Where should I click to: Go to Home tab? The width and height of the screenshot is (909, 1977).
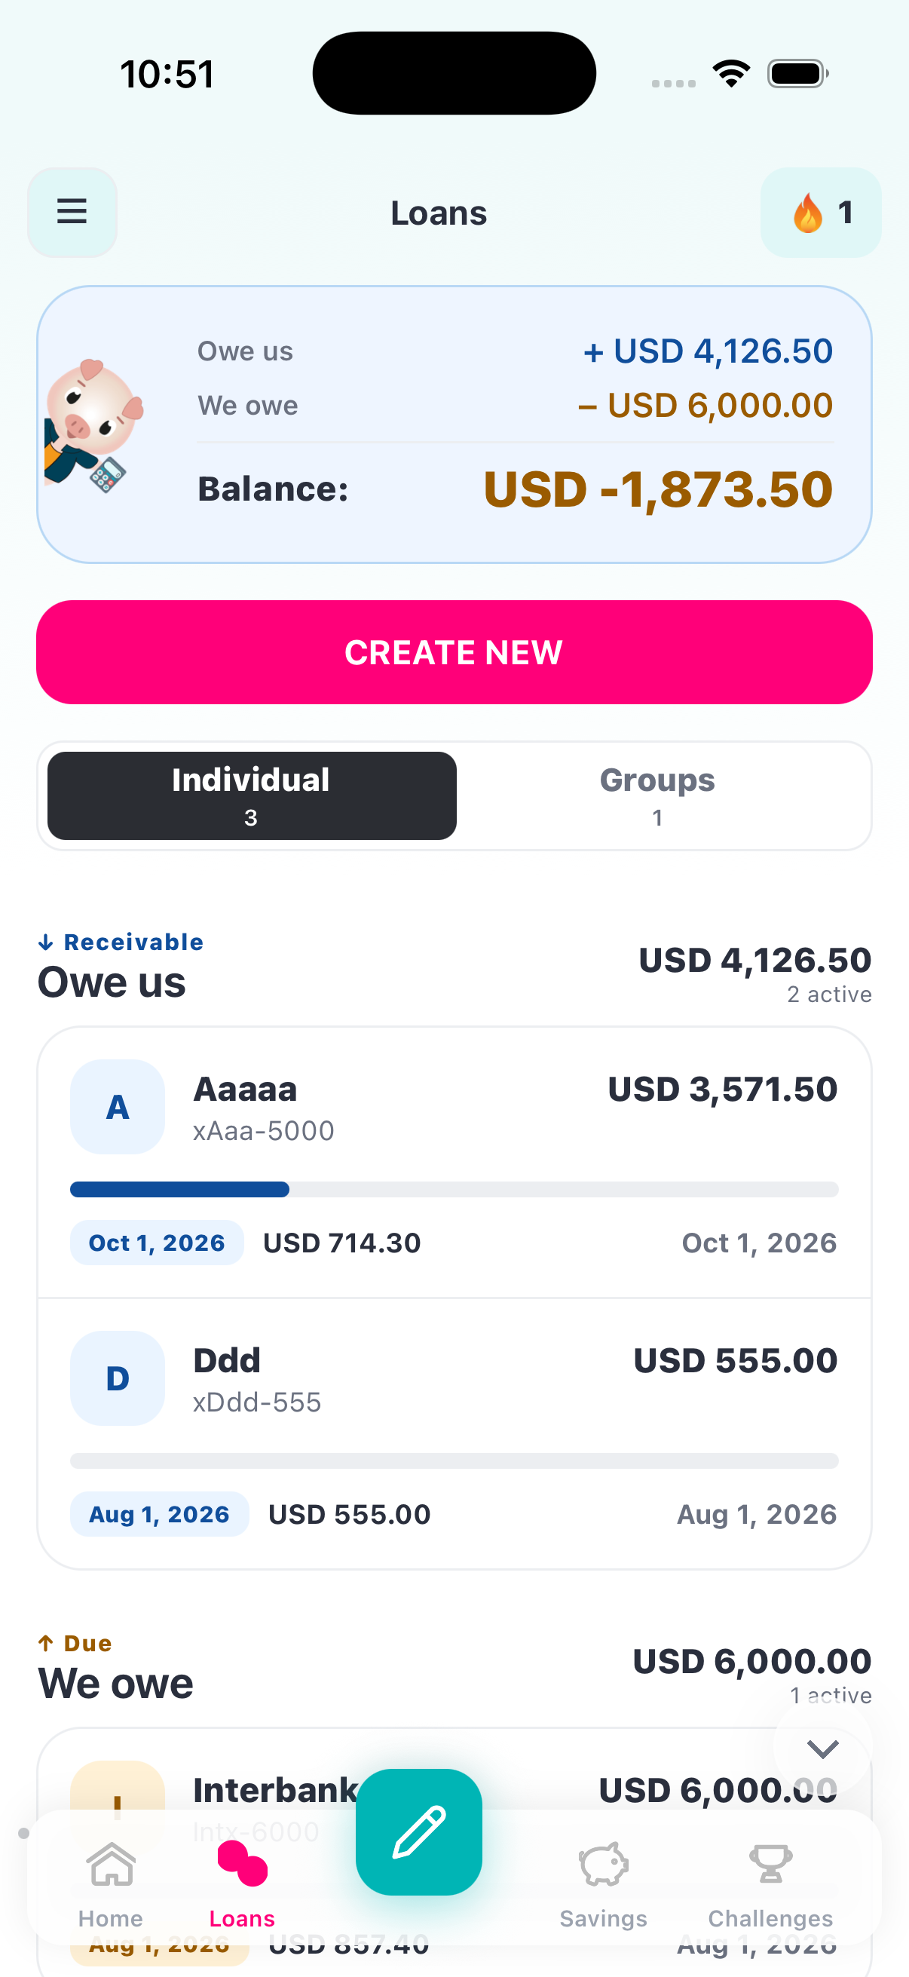coord(111,1884)
